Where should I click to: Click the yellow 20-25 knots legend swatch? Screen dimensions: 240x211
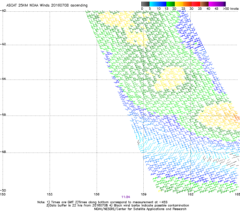click(179, 4)
